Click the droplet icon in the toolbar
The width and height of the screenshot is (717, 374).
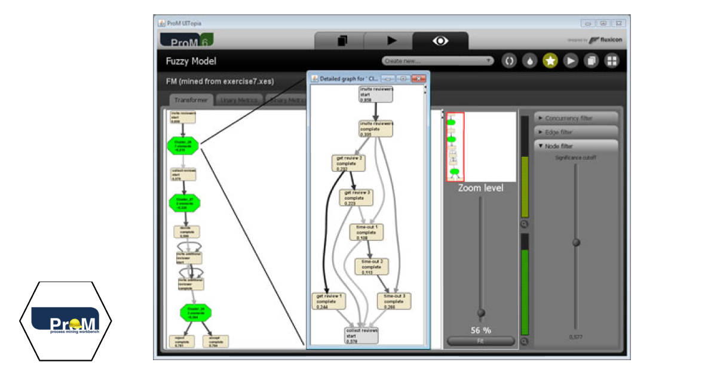[x=529, y=60]
